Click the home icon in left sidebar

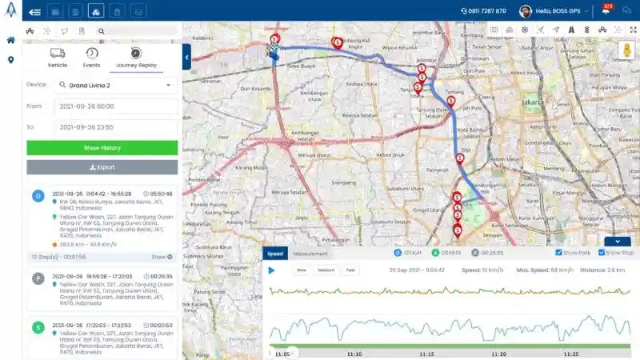10,40
